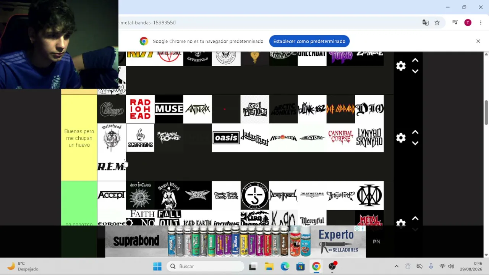Click Establecer como predeterminado button
This screenshot has height=275, width=489.
[309, 41]
